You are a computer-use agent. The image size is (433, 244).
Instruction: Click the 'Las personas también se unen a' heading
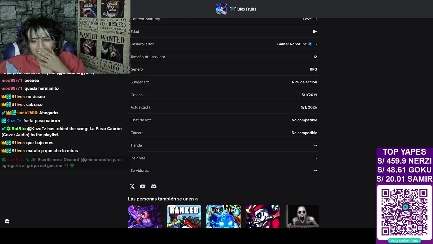point(163,199)
